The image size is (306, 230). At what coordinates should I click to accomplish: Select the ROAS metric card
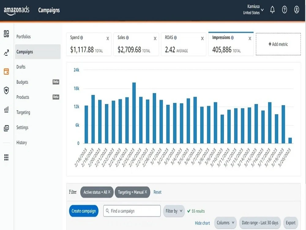183,44
